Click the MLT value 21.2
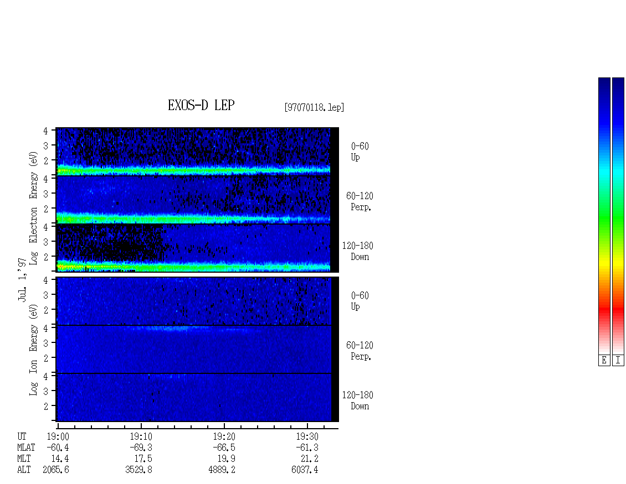Screen dimensions: 626x484 tap(310, 459)
